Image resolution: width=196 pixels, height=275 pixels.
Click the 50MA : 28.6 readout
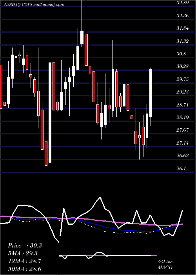click(x=25, y=269)
